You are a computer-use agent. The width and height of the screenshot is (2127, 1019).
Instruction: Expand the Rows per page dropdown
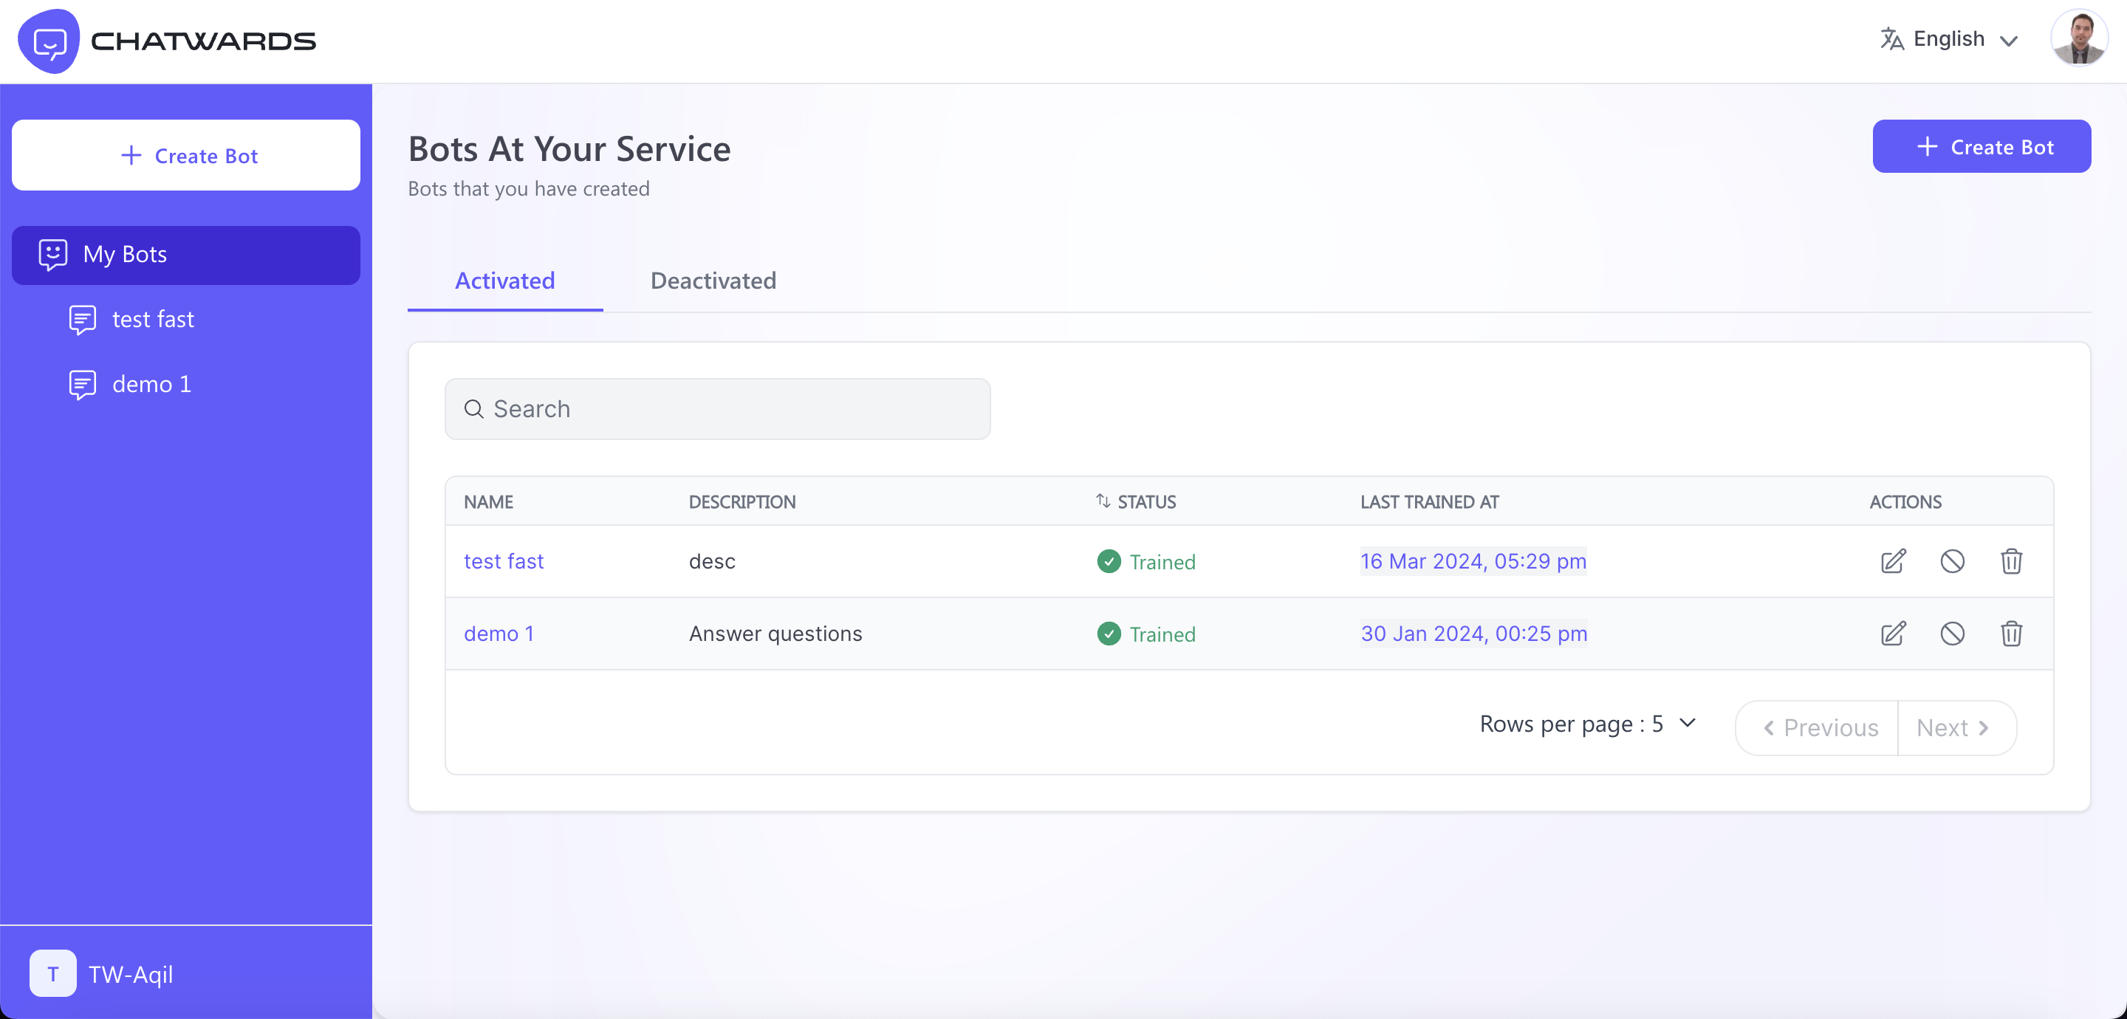click(1587, 724)
